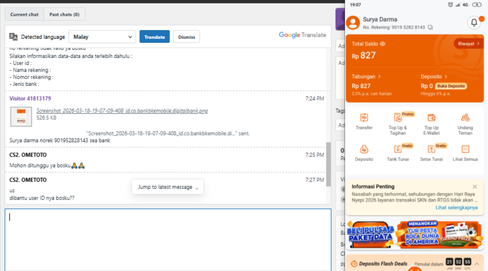The image size is (488, 271).
Task: Open Tarik Tunai icon
Action: [398, 149]
